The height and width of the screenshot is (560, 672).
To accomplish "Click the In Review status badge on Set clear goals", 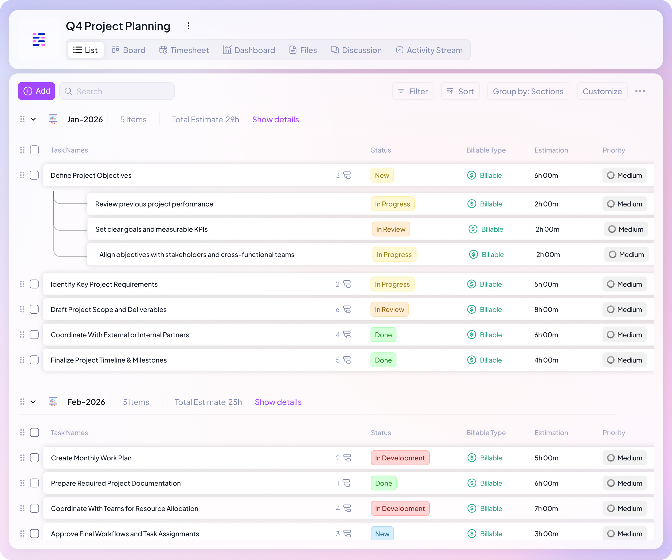I will [391, 229].
